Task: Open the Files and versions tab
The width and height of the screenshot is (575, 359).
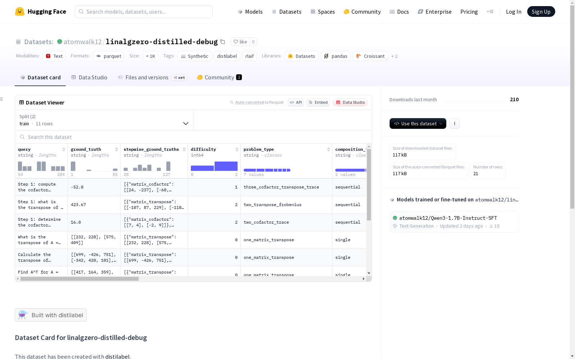Action: pos(152,78)
